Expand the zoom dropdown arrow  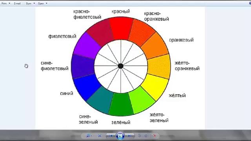click(91, 136)
